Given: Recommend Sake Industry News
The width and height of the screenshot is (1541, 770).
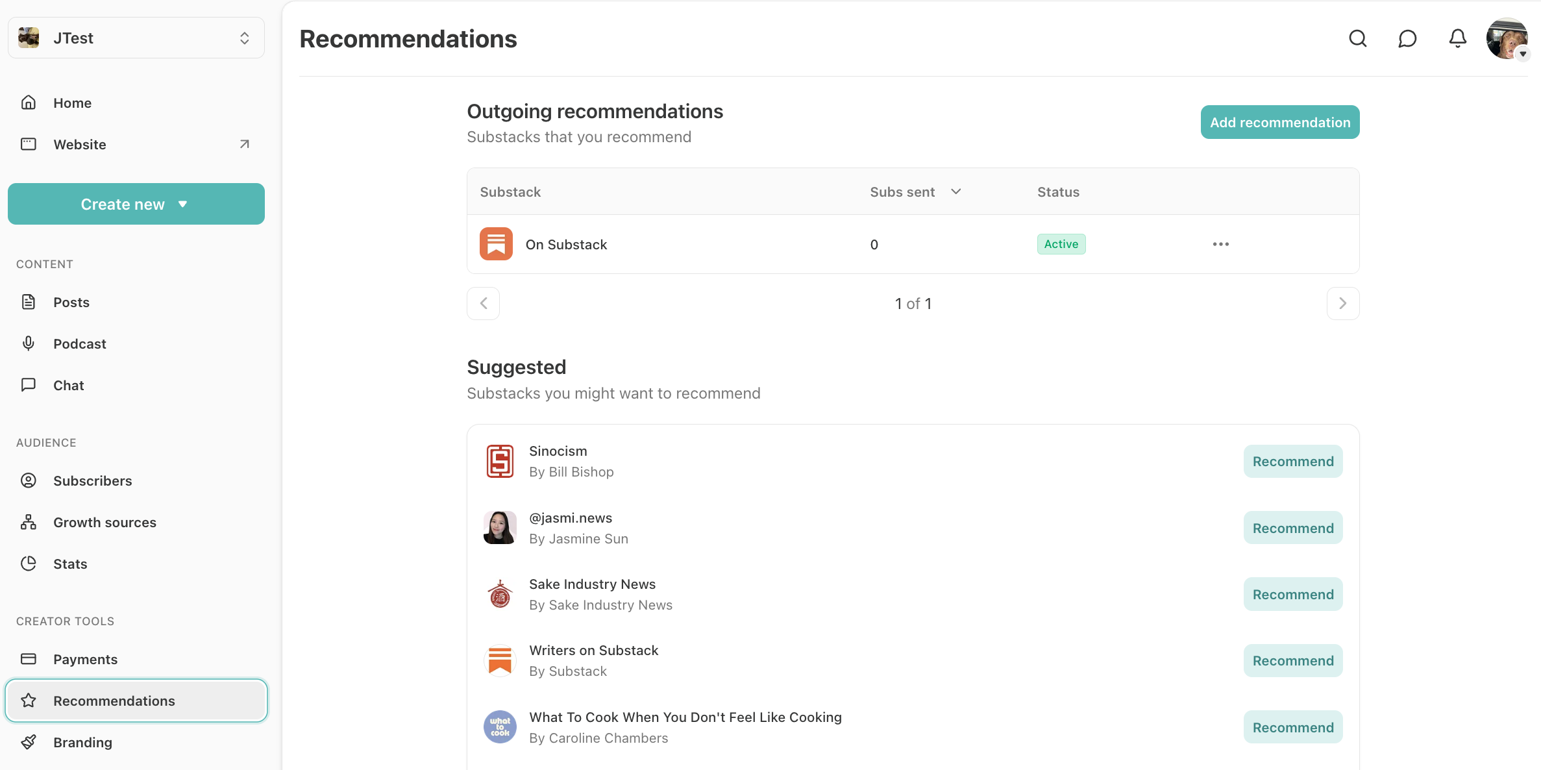Looking at the screenshot, I should tap(1292, 594).
